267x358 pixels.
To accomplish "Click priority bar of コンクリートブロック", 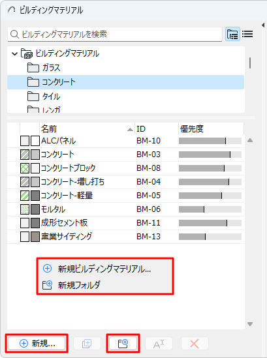I will tap(210, 168).
